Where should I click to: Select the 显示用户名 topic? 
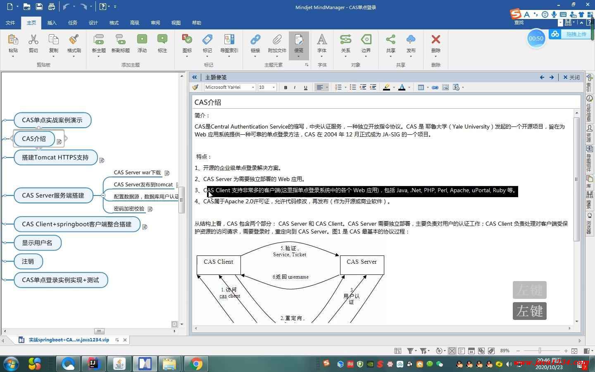pyautogui.click(x=37, y=243)
